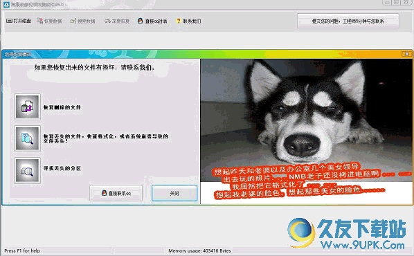Image resolution: width=414 pixels, height=256 pixels.
Task: Click the 联系我们 question mark icon
Action: pyautogui.click(x=179, y=21)
